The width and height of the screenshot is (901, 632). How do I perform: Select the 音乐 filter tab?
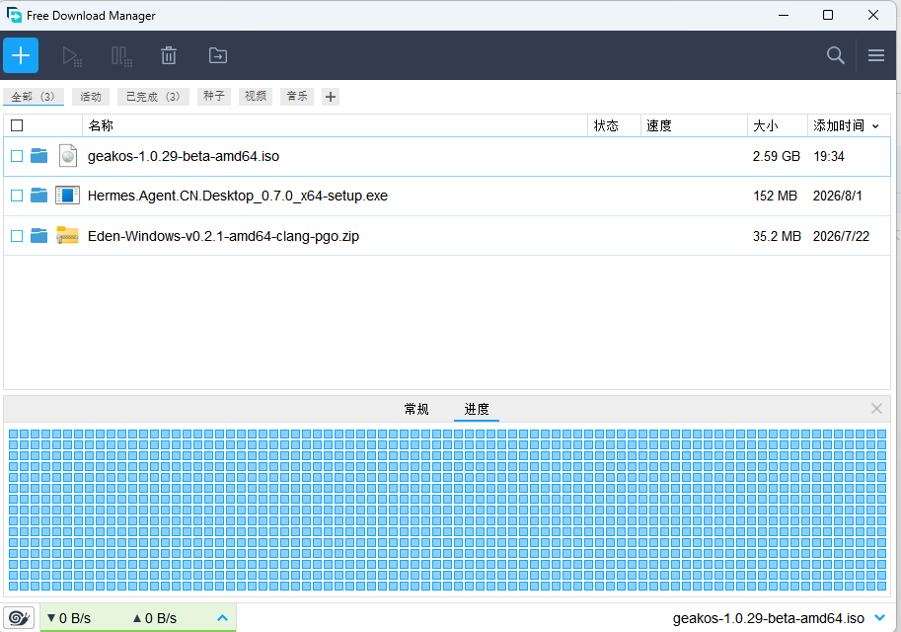coord(297,97)
